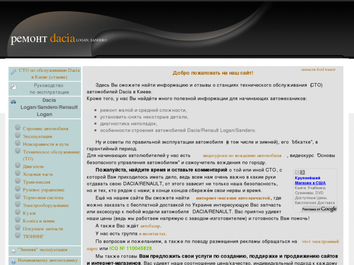Click gear icon next to Ходовая часть
Image resolution: width=354 pixels, height=265 pixels.
click(x=18, y=173)
